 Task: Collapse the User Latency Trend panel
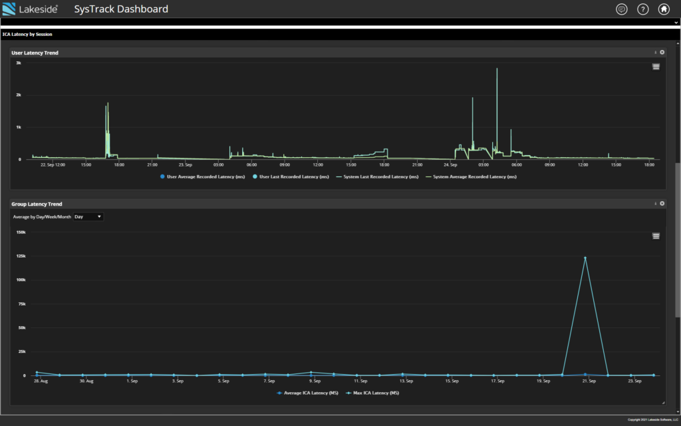click(655, 53)
